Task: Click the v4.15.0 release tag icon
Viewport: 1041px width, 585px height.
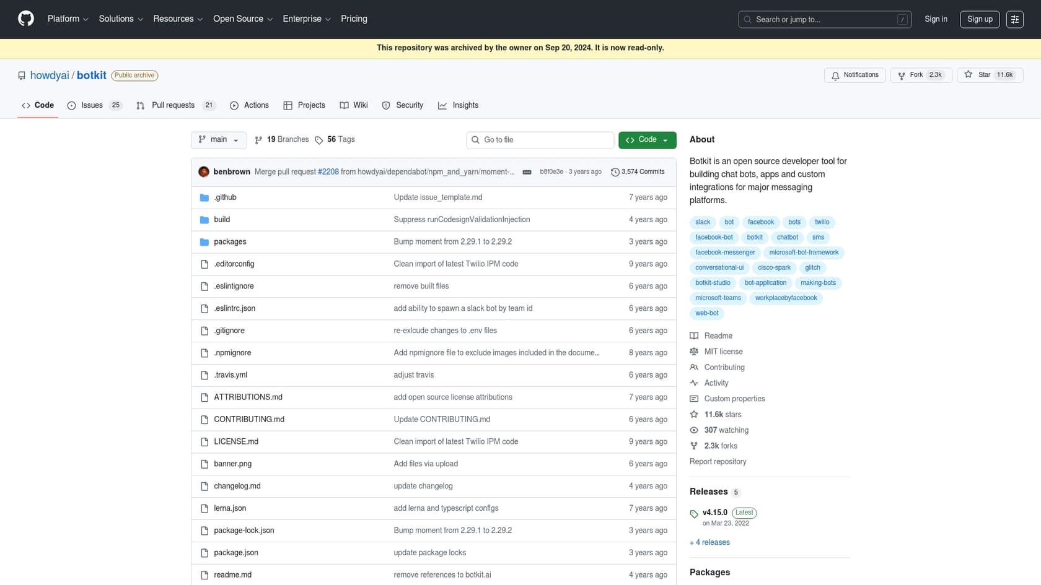Action: [x=694, y=514]
